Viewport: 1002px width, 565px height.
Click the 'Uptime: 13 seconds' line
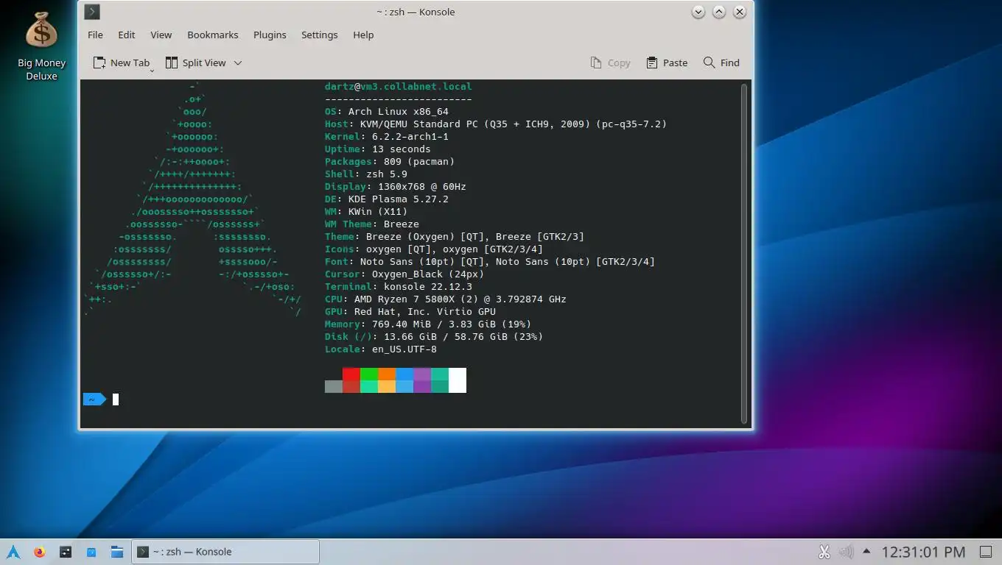click(378, 149)
